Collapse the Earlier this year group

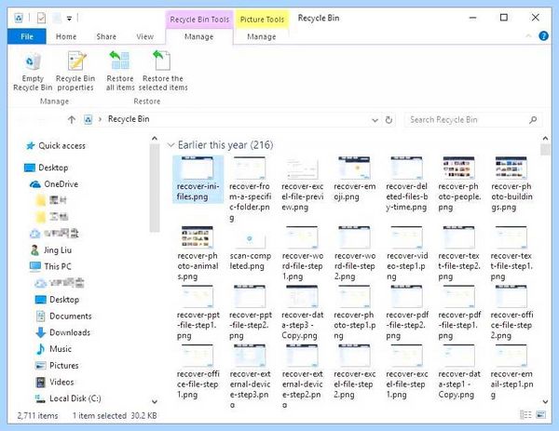pos(170,145)
